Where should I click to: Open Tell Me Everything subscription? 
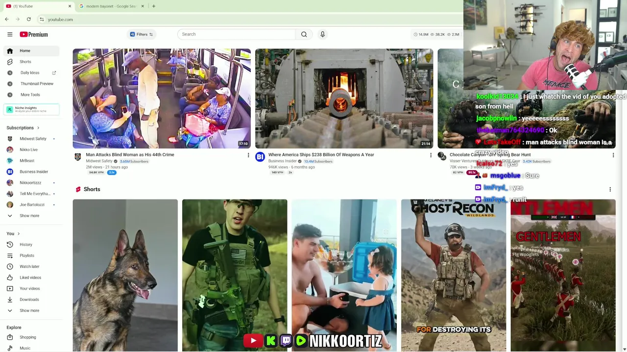coord(31,194)
